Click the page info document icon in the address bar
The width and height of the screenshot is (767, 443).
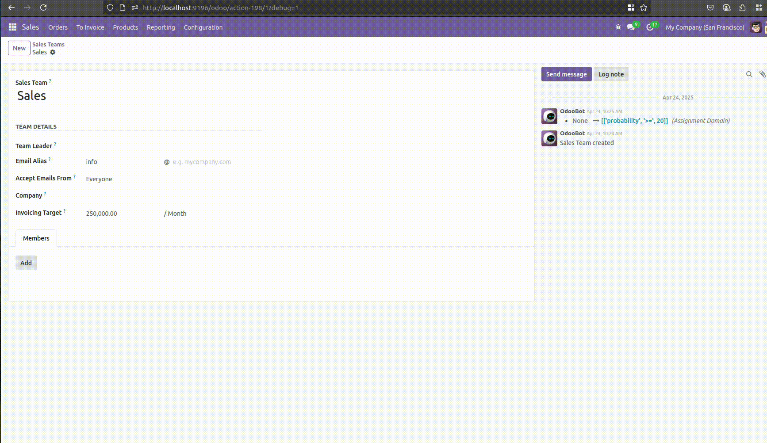123,8
